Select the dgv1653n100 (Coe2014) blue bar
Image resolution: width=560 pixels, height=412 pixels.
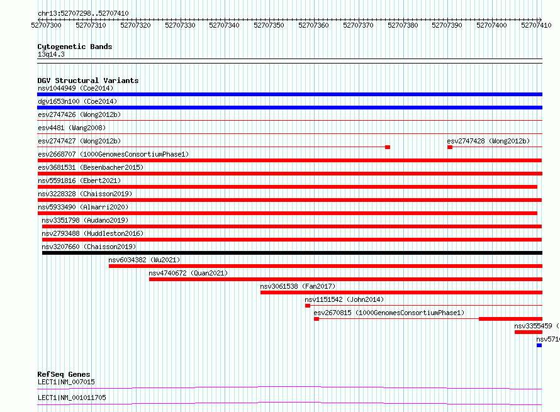[289, 108]
